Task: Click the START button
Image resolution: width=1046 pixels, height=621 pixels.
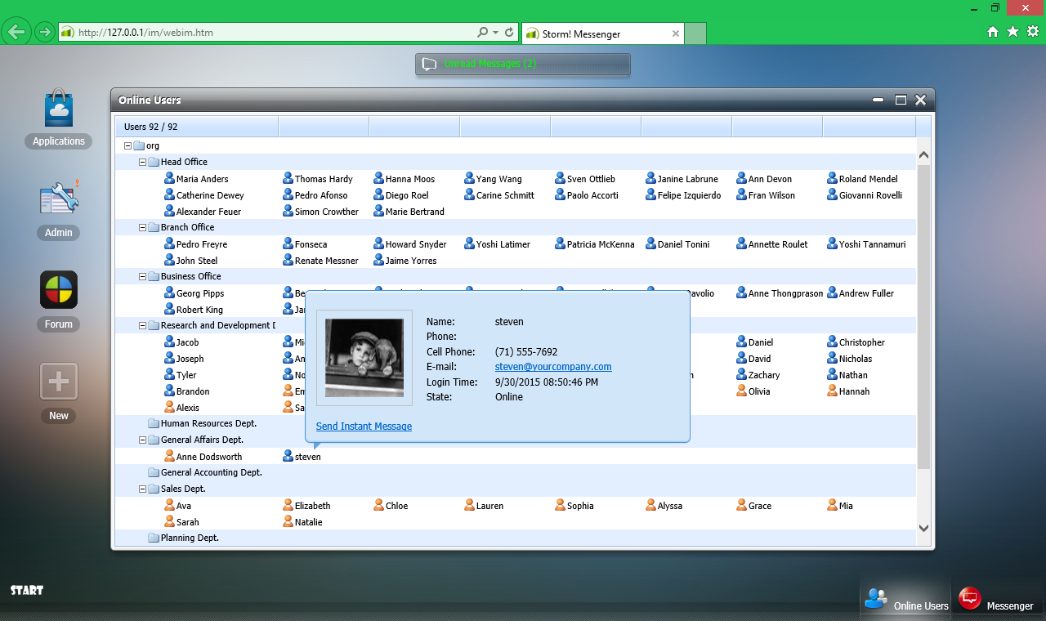Action: coord(27,590)
